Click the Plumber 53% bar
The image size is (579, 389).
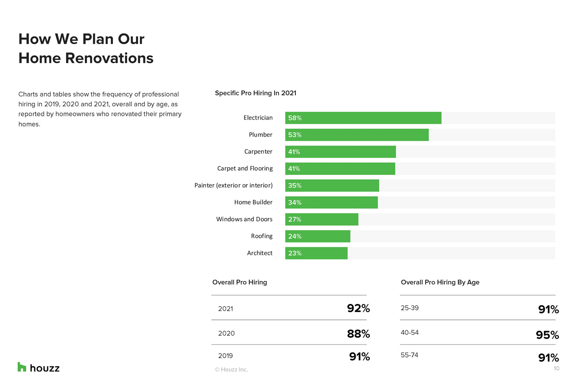click(356, 135)
